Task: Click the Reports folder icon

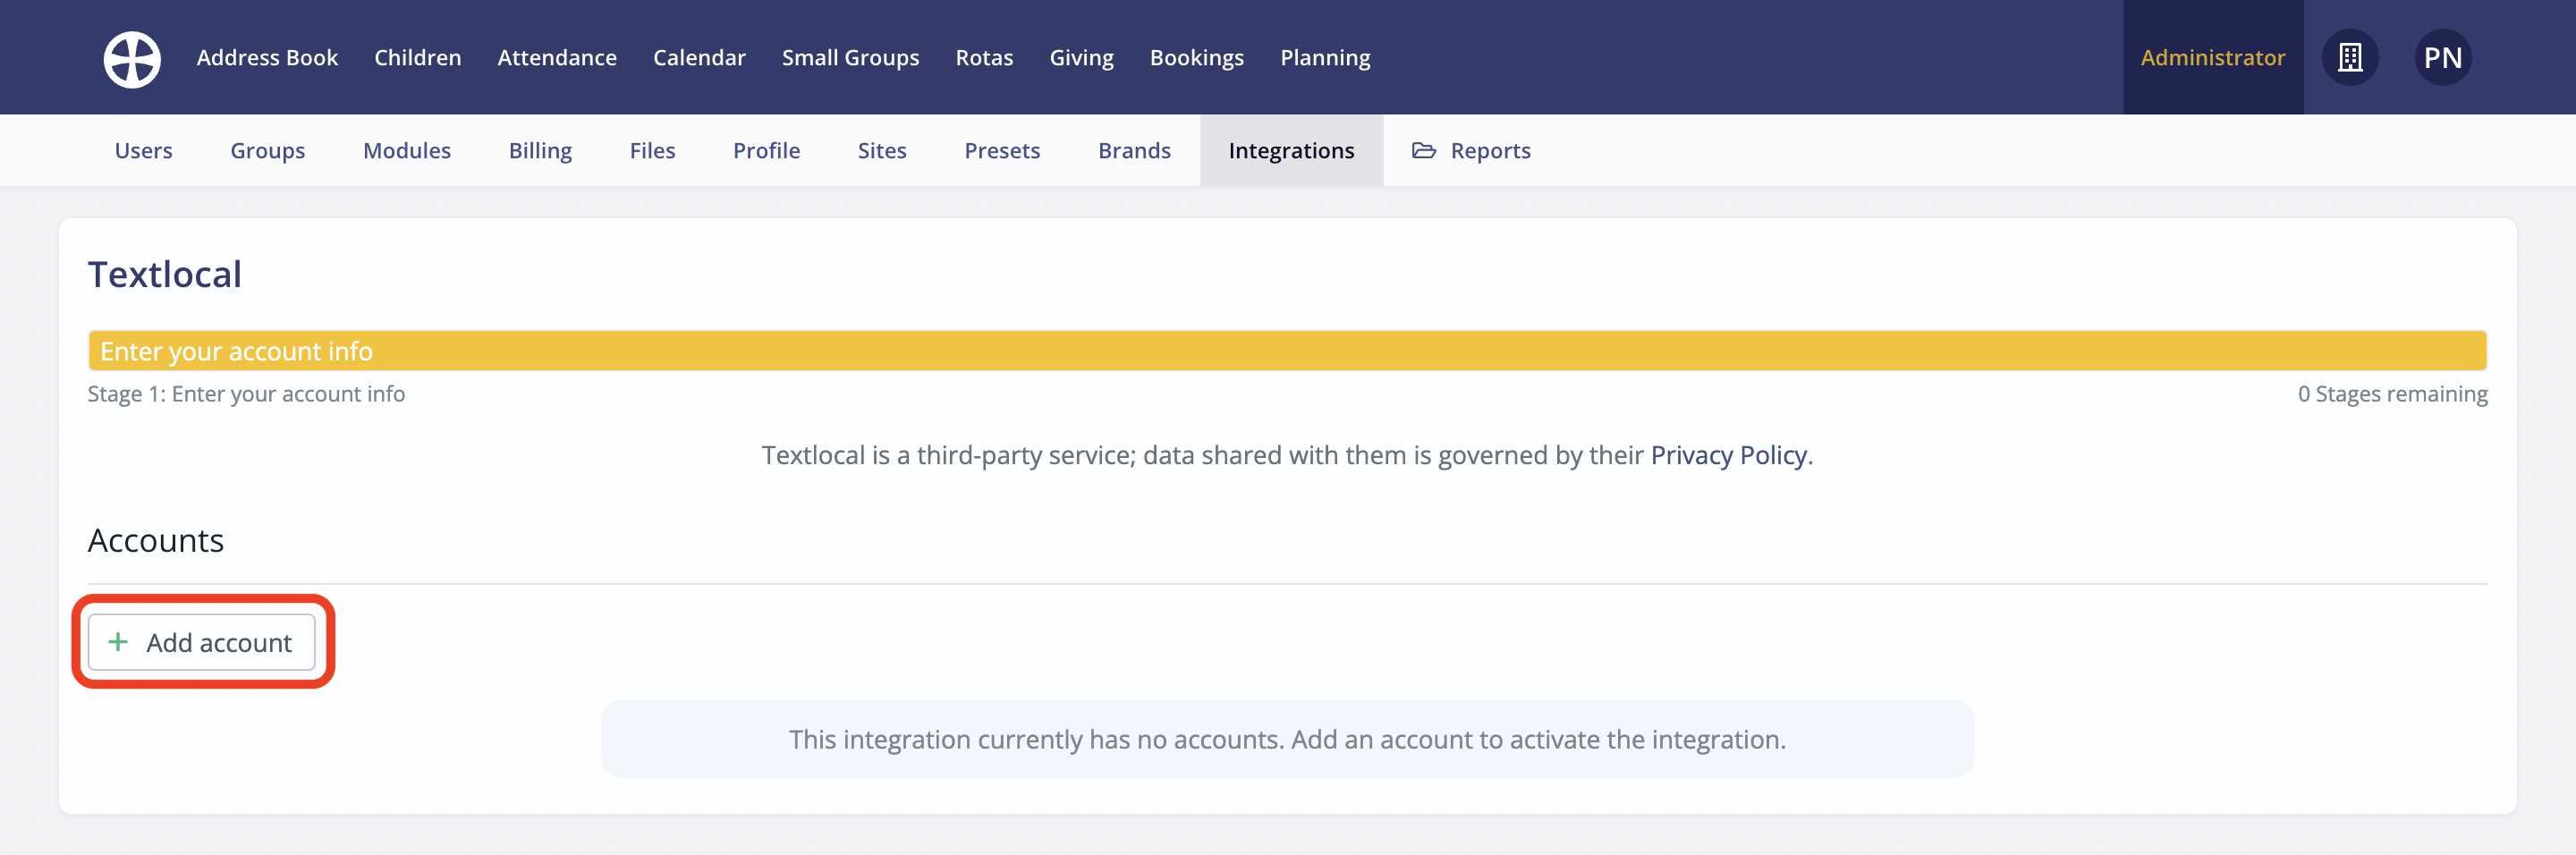Action: (x=1424, y=150)
